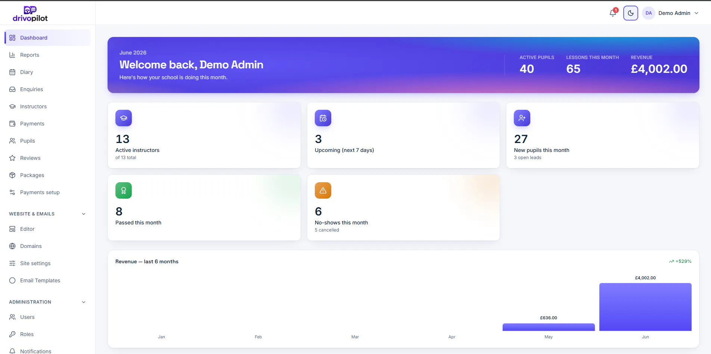The width and height of the screenshot is (711, 354).
Task: Click the drivopilot logo
Action: 30,13
